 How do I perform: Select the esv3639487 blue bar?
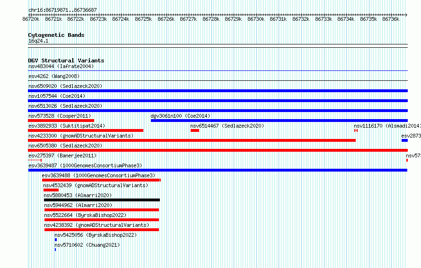coord(218,170)
